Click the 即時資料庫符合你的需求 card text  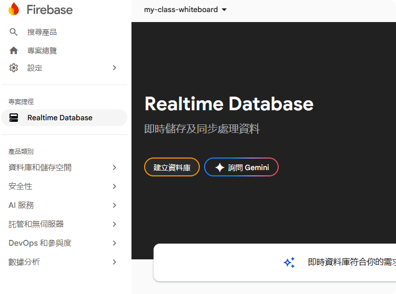pos(352,262)
